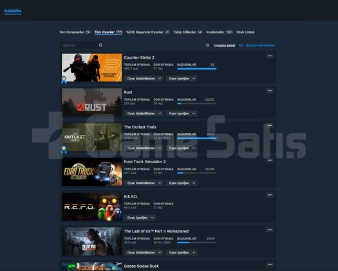Expand Rust Oyun İçeriğim dropdown
The image size is (338, 271).
point(182,114)
